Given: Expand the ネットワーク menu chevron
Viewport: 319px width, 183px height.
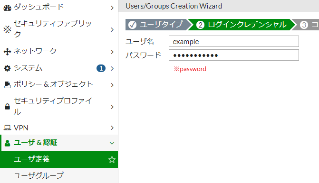Looking at the screenshot, I should [112, 52].
